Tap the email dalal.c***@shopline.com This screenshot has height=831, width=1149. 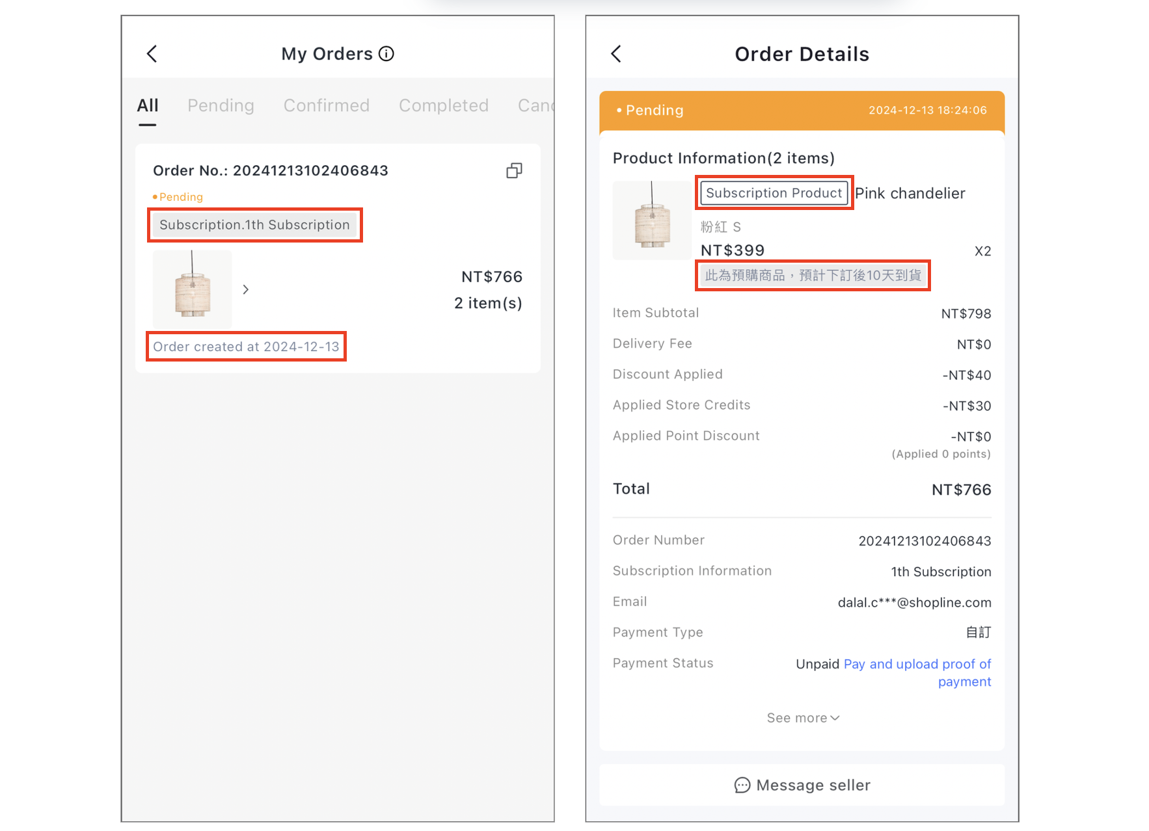[914, 603]
